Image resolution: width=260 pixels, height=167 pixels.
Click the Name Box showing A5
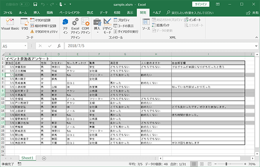(13, 46)
